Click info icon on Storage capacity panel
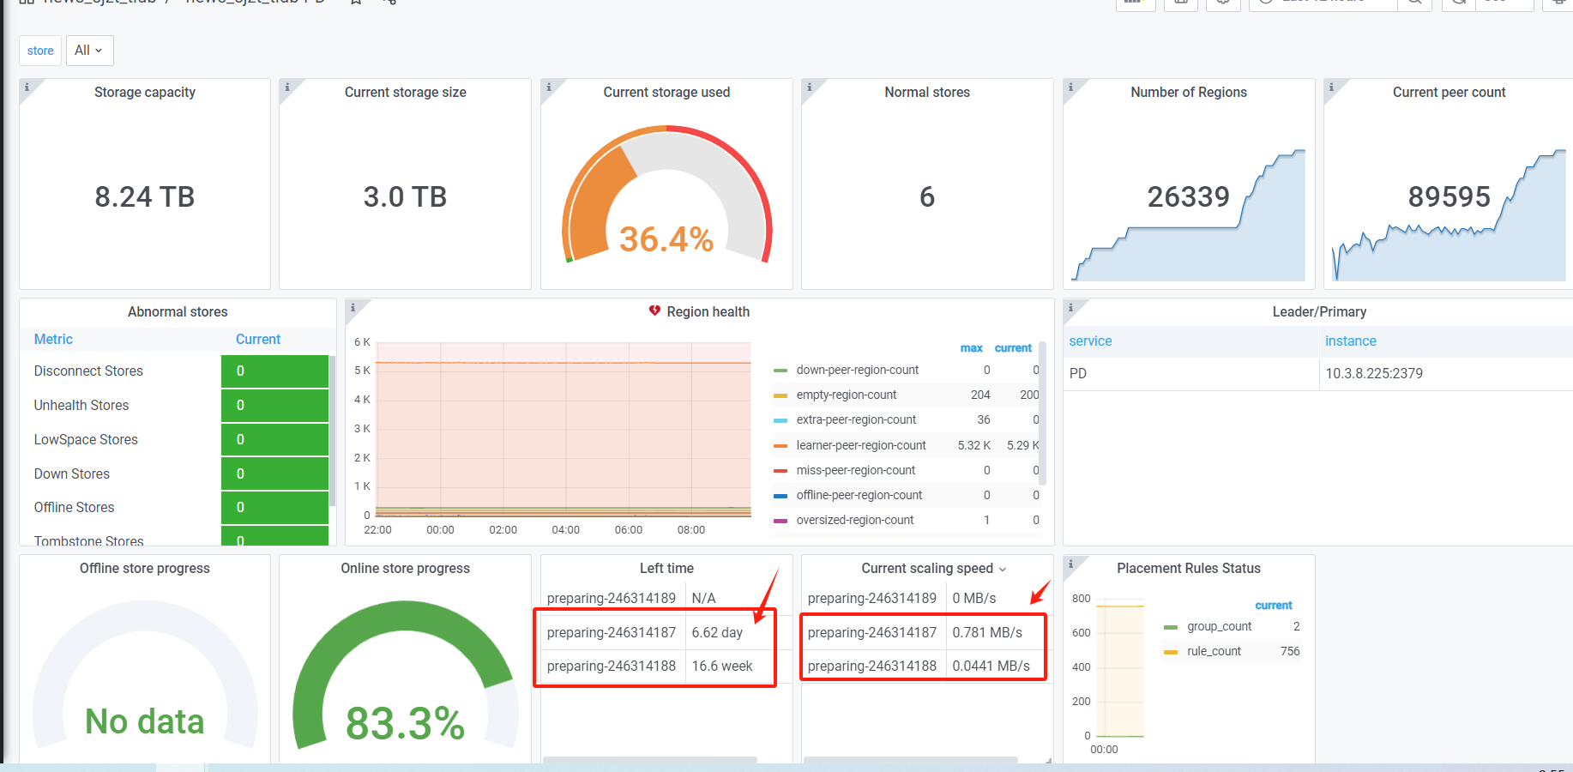 point(27,87)
